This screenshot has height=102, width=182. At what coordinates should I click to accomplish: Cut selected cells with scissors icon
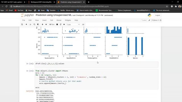coord(30,24)
